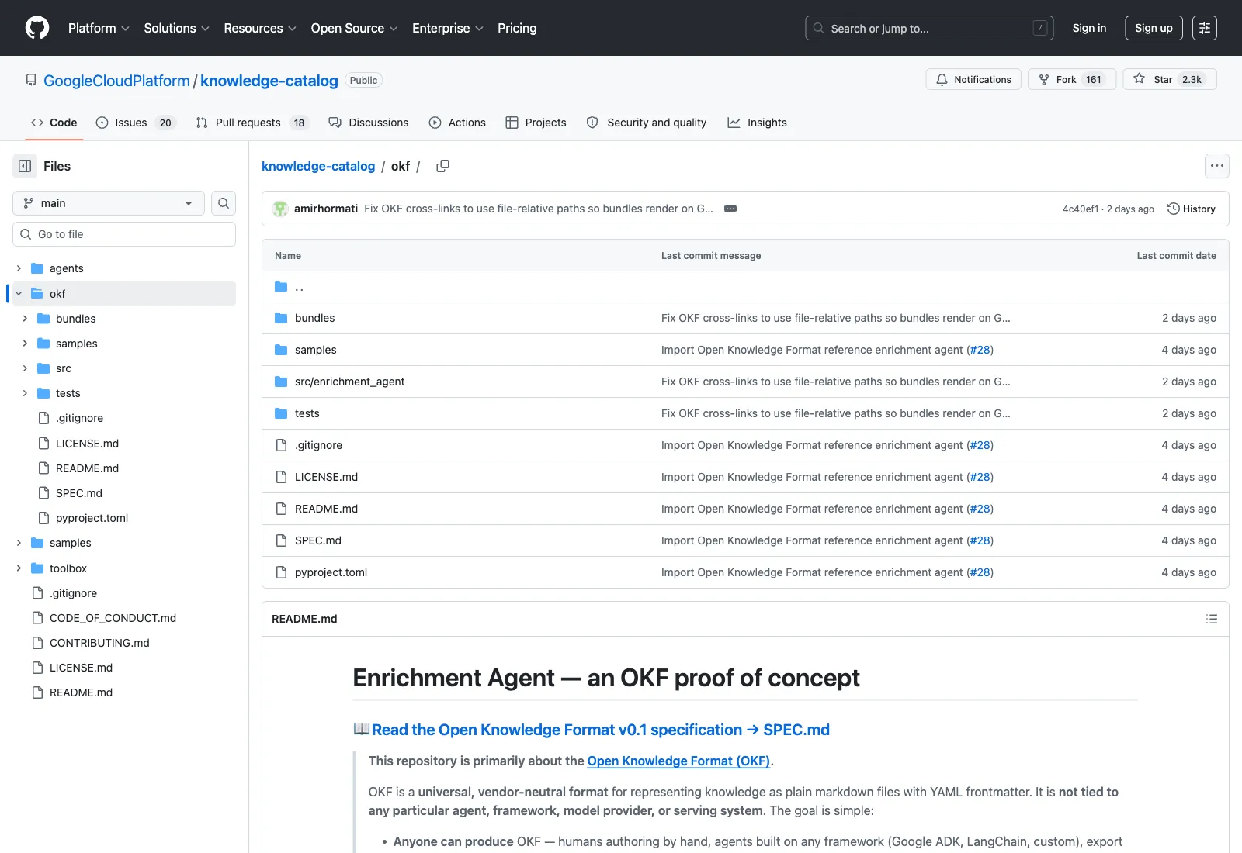Go to Pricing page
1242x853 pixels.
point(517,28)
